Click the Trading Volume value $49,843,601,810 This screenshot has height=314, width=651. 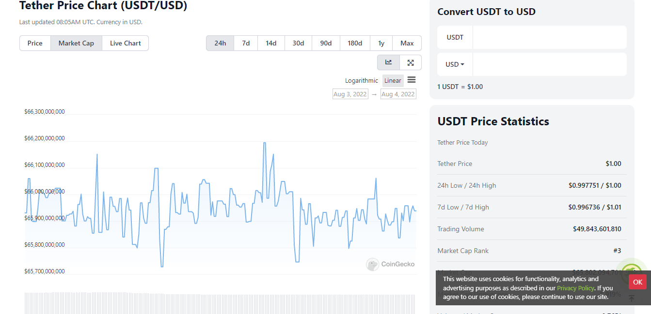pos(597,229)
